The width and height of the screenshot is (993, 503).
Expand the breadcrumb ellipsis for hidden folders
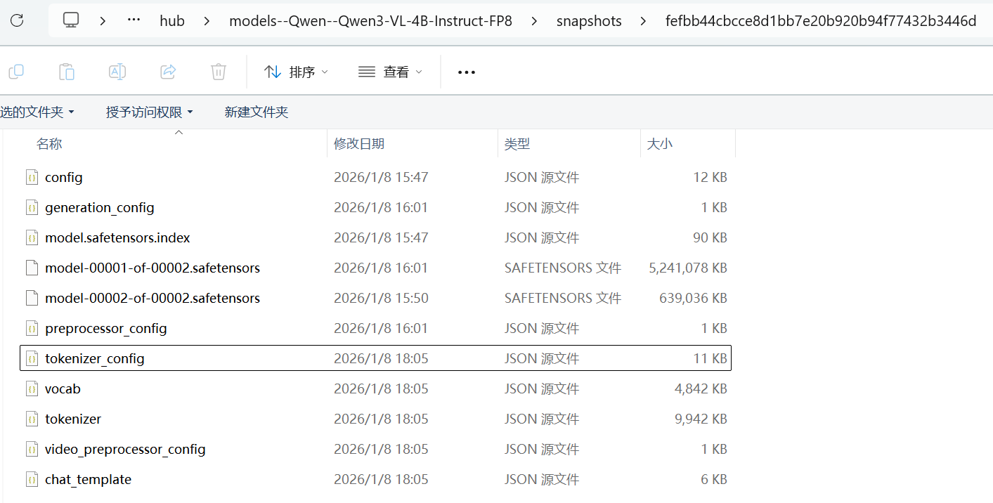[x=134, y=20]
